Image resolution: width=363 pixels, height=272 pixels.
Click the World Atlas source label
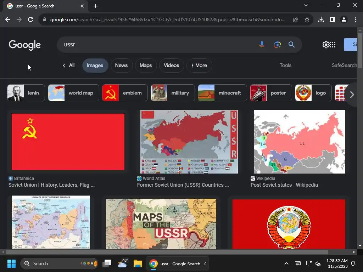point(154,178)
